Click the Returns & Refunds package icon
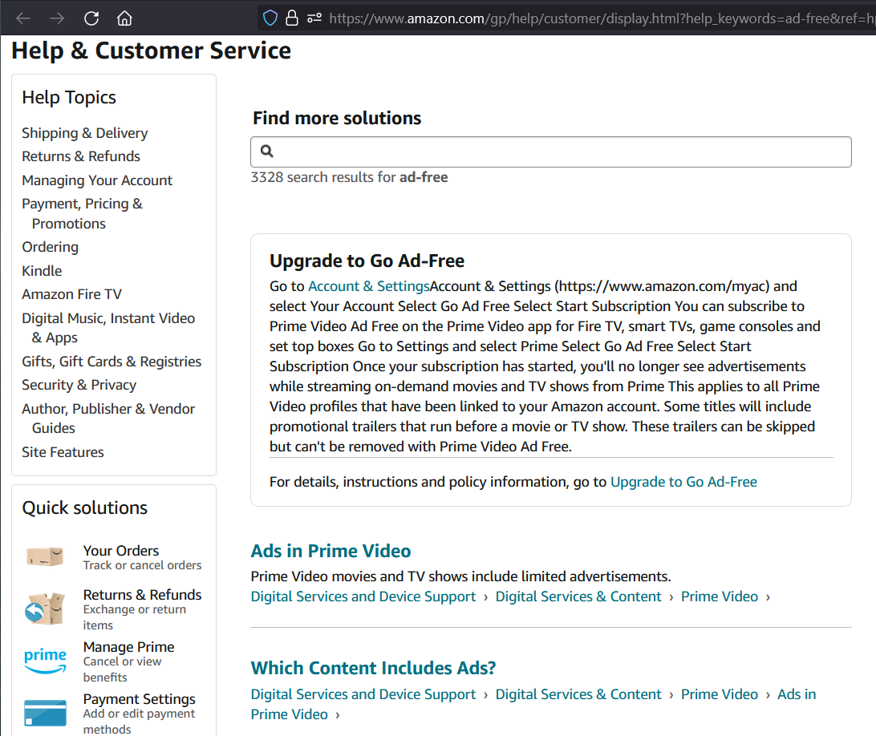 tap(45, 609)
